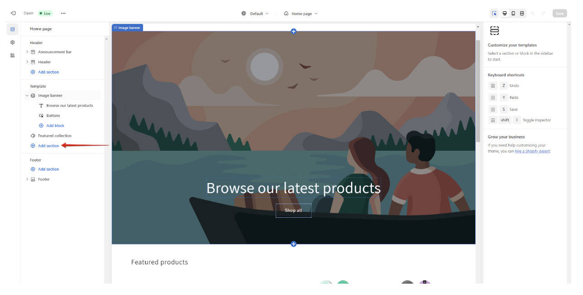Open the Sections panel icon in sidebar
The height and width of the screenshot is (295, 583).
13,29
